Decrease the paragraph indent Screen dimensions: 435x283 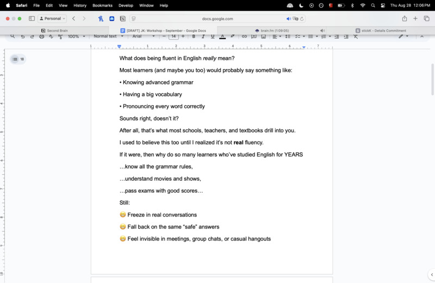click(x=337, y=36)
